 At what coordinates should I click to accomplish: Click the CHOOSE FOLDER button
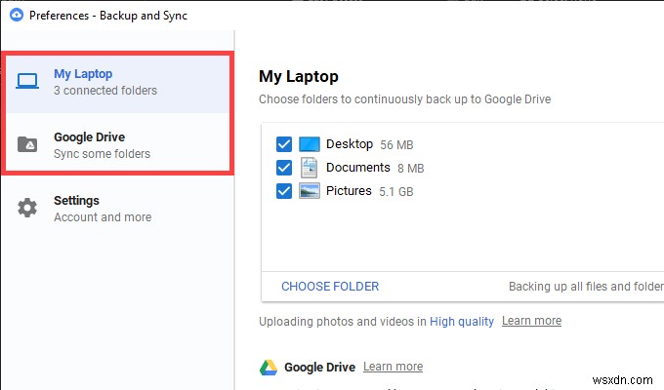point(330,287)
